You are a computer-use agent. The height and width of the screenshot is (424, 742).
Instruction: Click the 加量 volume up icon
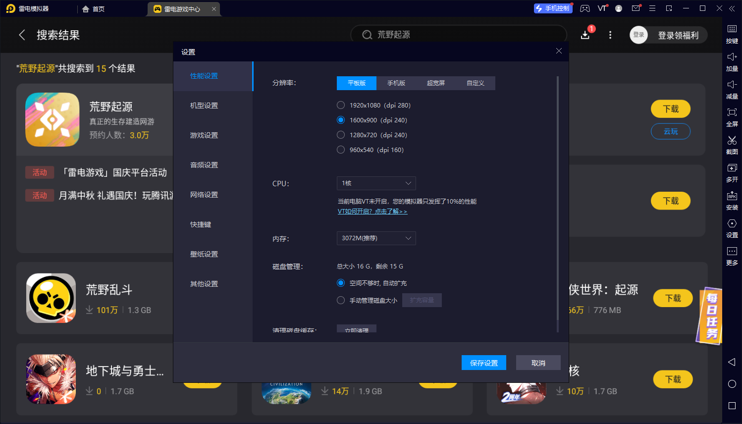coord(732,56)
